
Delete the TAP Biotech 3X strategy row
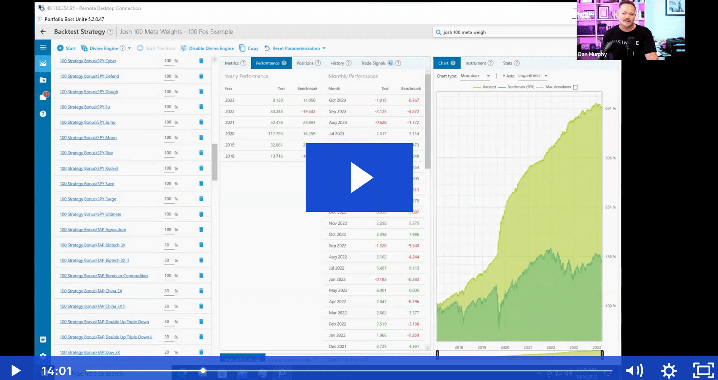point(201,245)
